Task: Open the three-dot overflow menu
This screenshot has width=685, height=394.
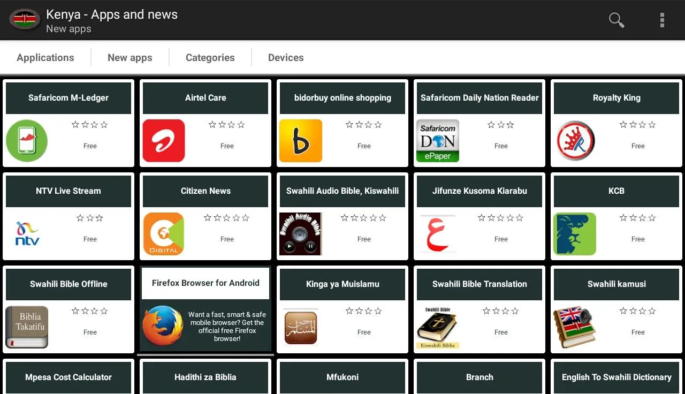Action: point(662,20)
